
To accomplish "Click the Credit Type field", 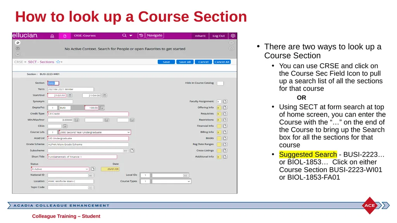I will pyautogui.click(x=88, y=114).
